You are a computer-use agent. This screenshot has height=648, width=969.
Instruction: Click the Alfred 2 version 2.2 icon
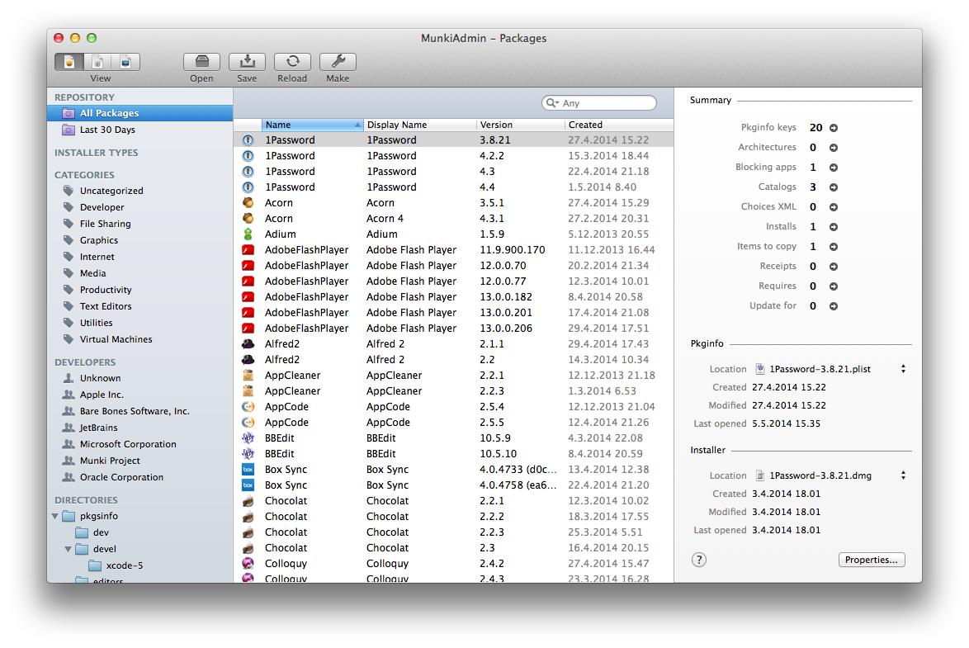248,360
